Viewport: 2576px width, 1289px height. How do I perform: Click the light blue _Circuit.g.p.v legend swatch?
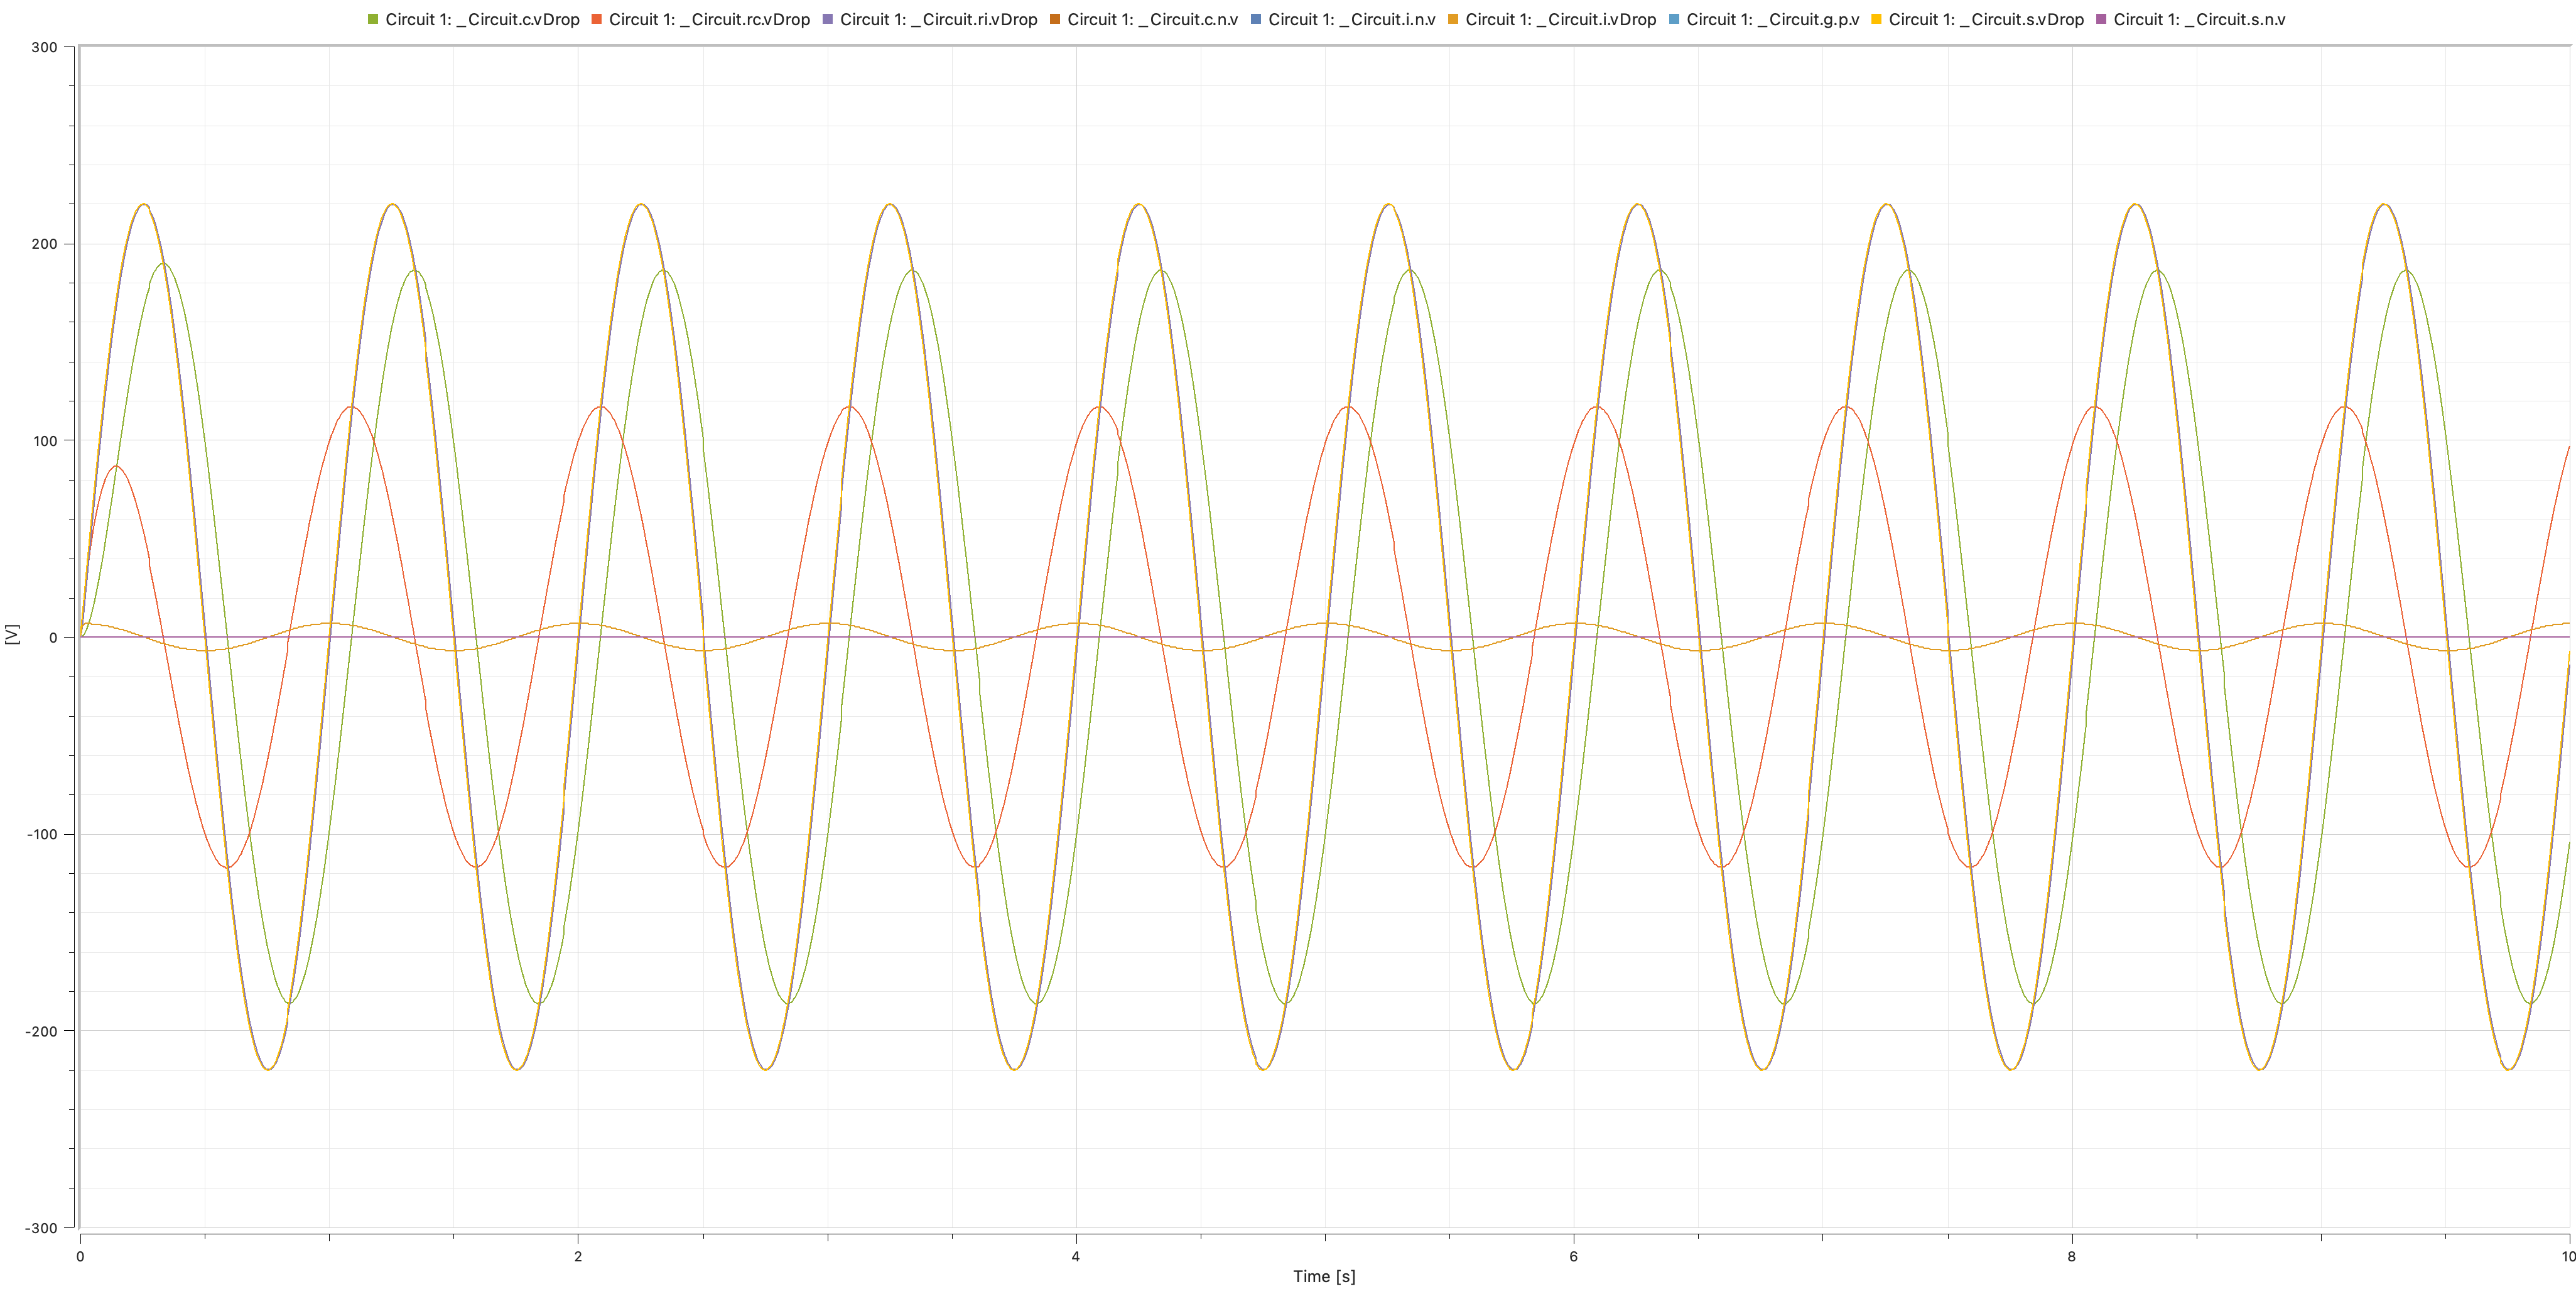pos(1674,19)
